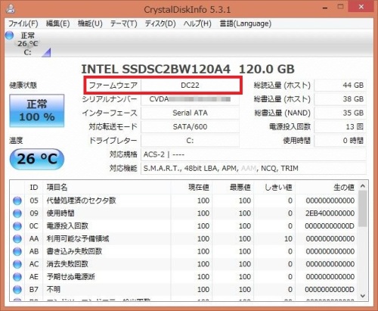Minimize the CrystalDiskInfo window
Screen dimensions: 378x311
[x=325, y=8]
